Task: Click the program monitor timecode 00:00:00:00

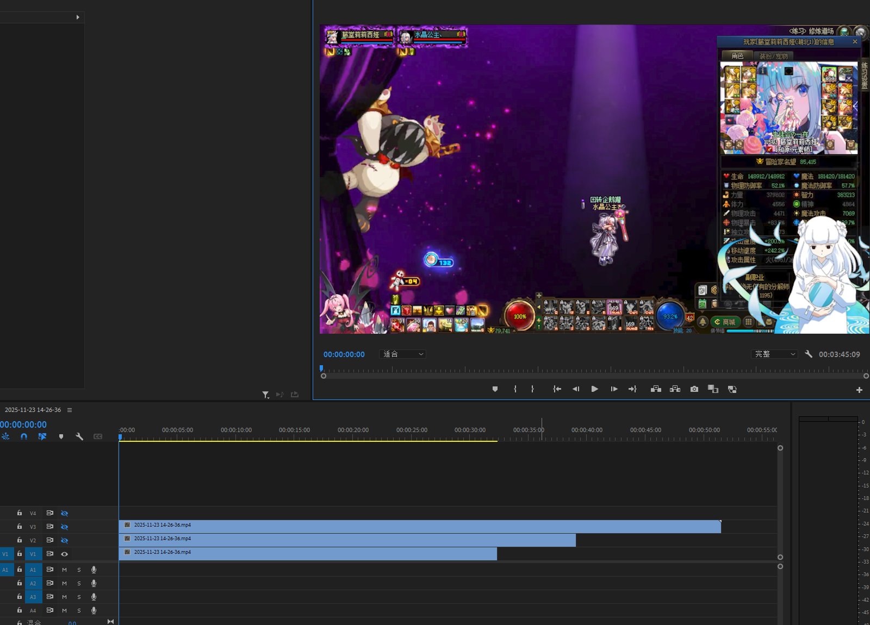Action: click(x=344, y=354)
